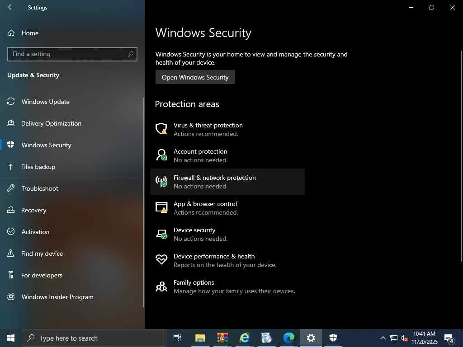Image resolution: width=463 pixels, height=347 pixels.
Task: Launch WinRAR from the taskbar
Action: click(222, 338)
